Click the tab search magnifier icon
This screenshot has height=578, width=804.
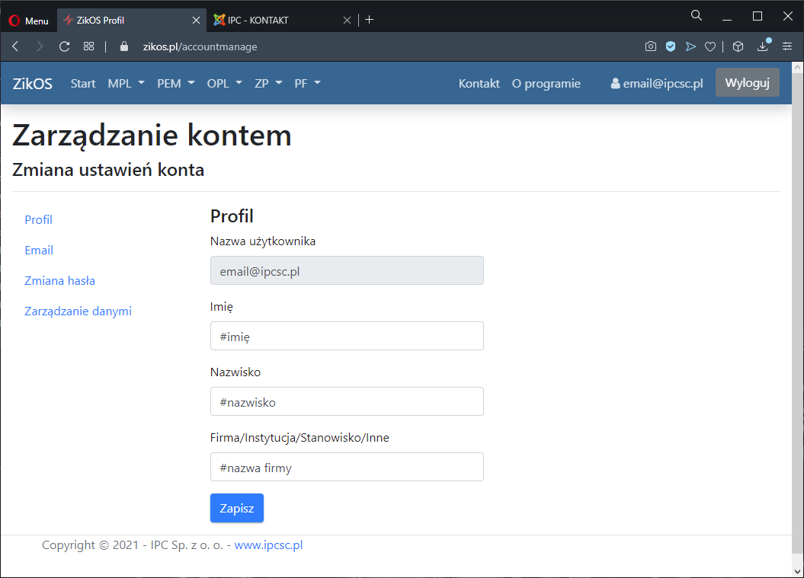[x=696, y=16]
